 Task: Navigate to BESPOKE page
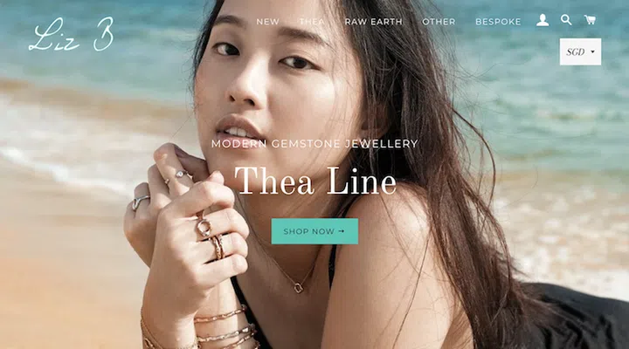[x=498, y=22]
